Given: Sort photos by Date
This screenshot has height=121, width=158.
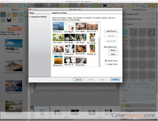Looking at the screenshot, I should [x=113, y=54].
